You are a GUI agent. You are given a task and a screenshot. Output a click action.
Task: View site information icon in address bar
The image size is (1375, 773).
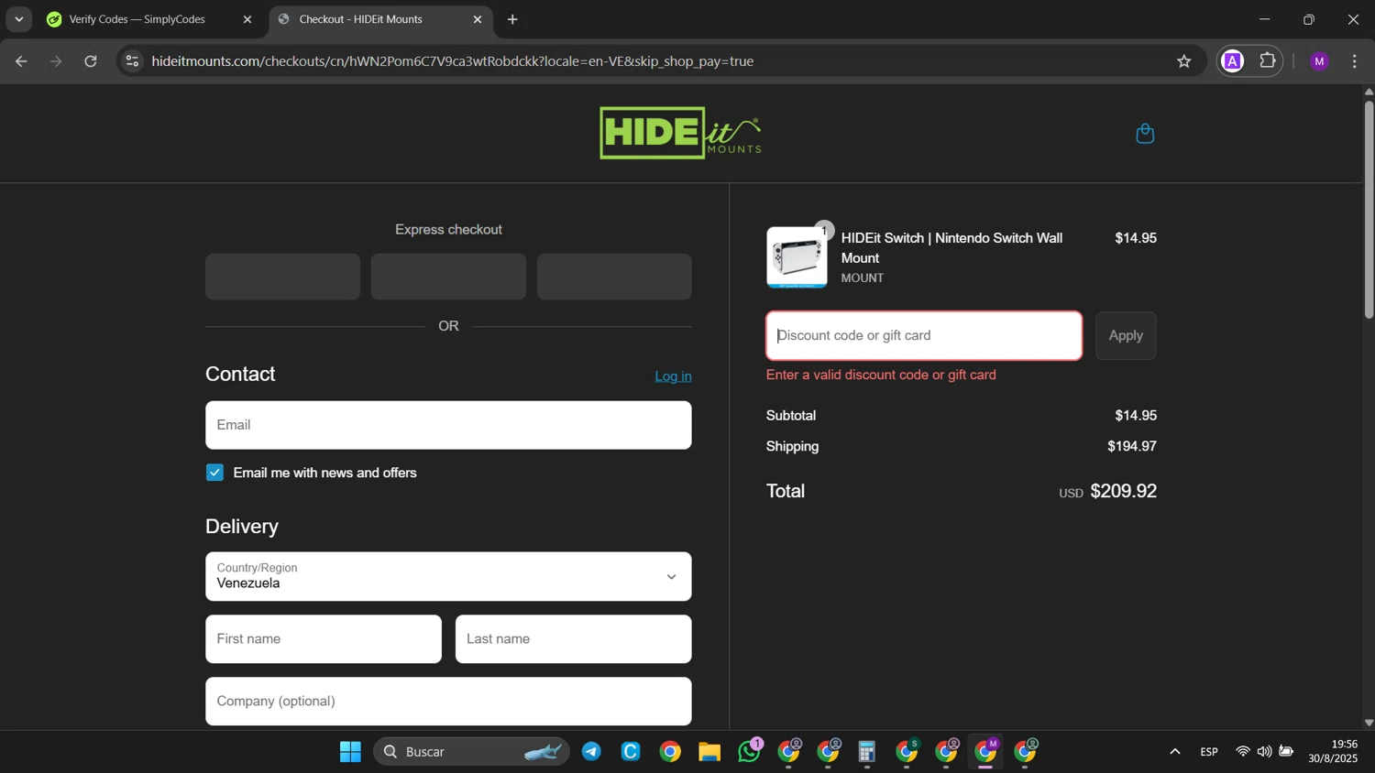click(132, 61)
